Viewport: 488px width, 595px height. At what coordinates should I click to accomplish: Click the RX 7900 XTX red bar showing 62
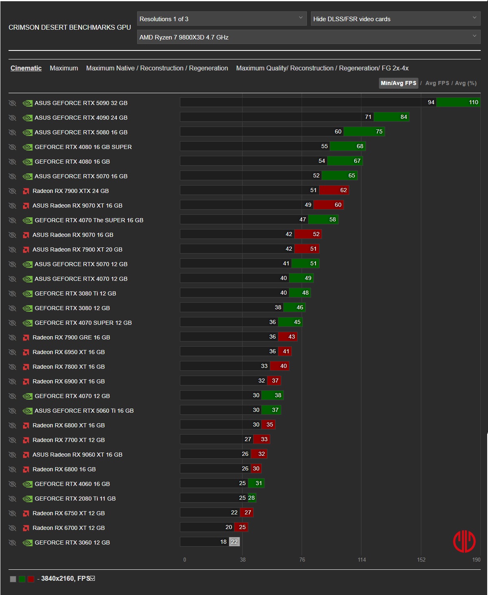coord(334,190)
